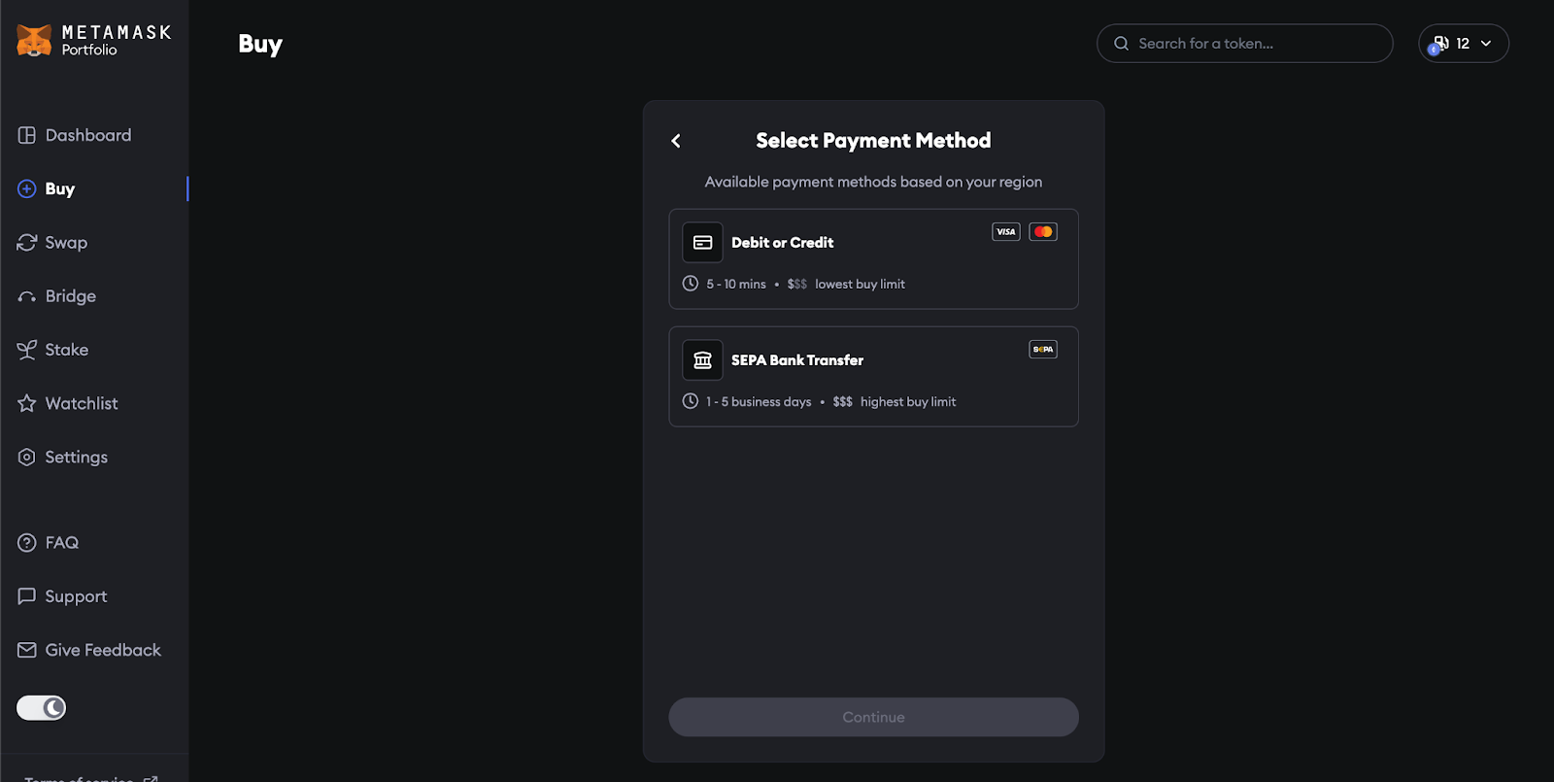Select Debit or Credit payment method
This screenshot has width=1554, height=782.
(x=872, y=259)
